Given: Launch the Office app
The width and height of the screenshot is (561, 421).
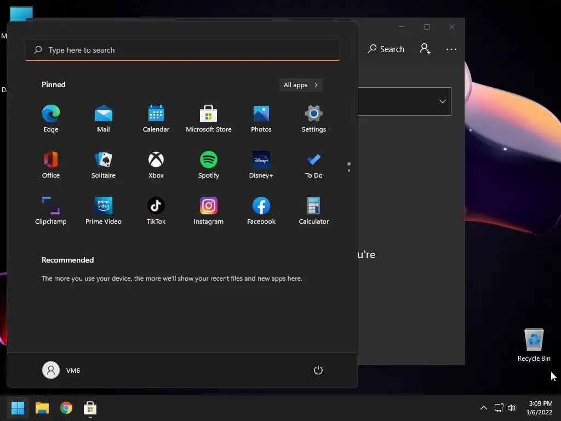Looking at the screenshot, I should point(51,165).
